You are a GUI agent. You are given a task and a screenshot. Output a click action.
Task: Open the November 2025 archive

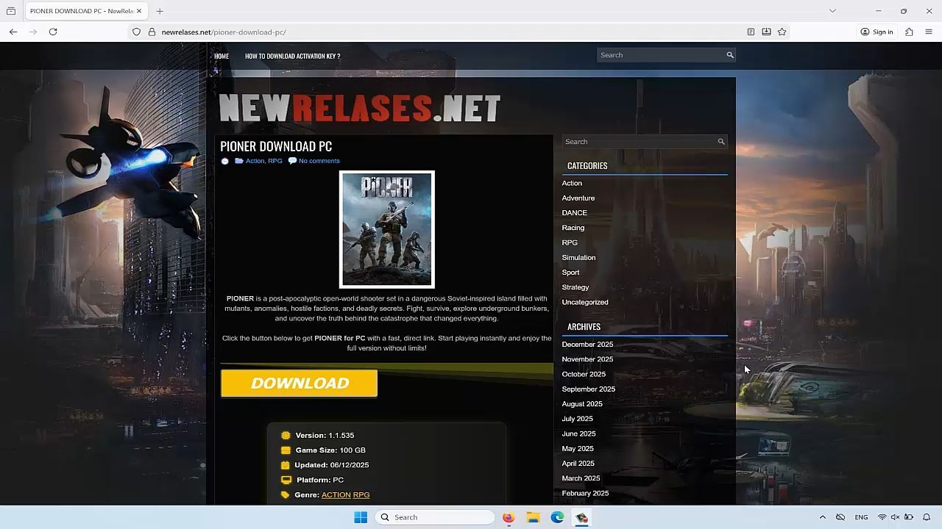pos(587,359)
